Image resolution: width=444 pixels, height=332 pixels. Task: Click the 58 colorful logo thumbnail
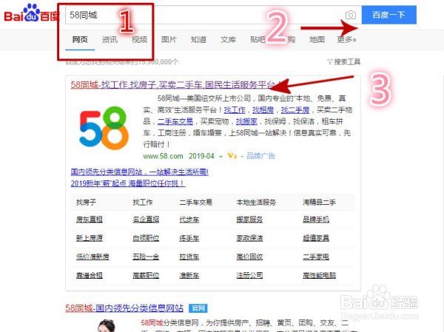(104, 128)
